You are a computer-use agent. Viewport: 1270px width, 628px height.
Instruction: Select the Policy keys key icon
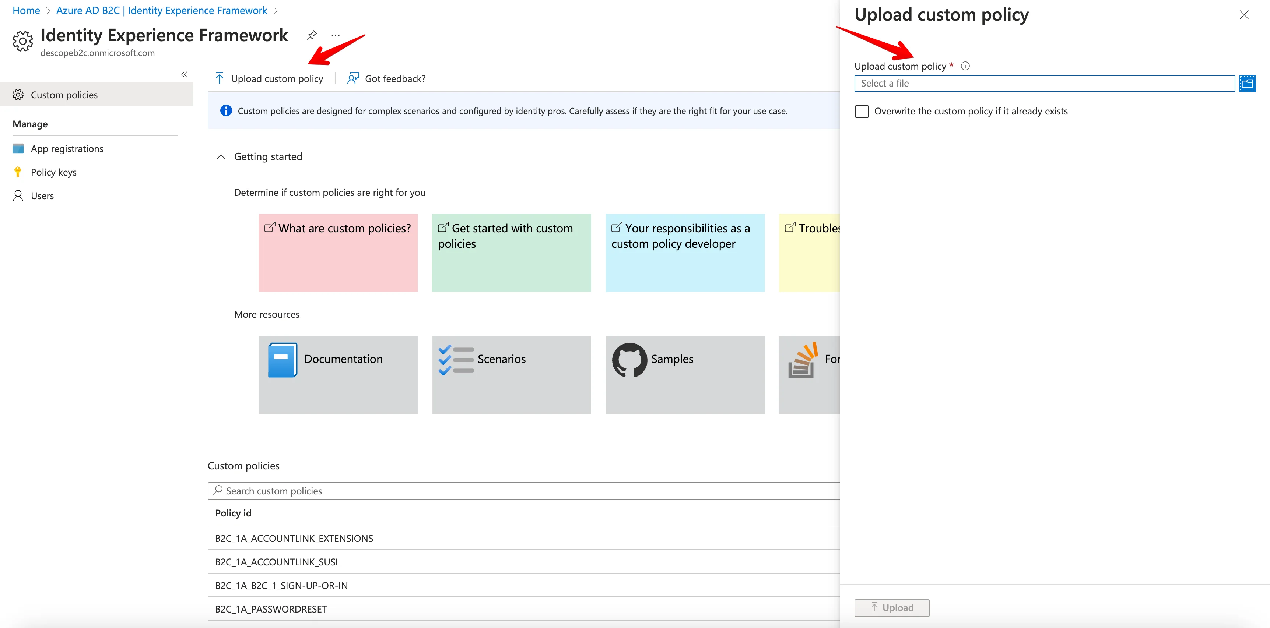click(18, 172)
